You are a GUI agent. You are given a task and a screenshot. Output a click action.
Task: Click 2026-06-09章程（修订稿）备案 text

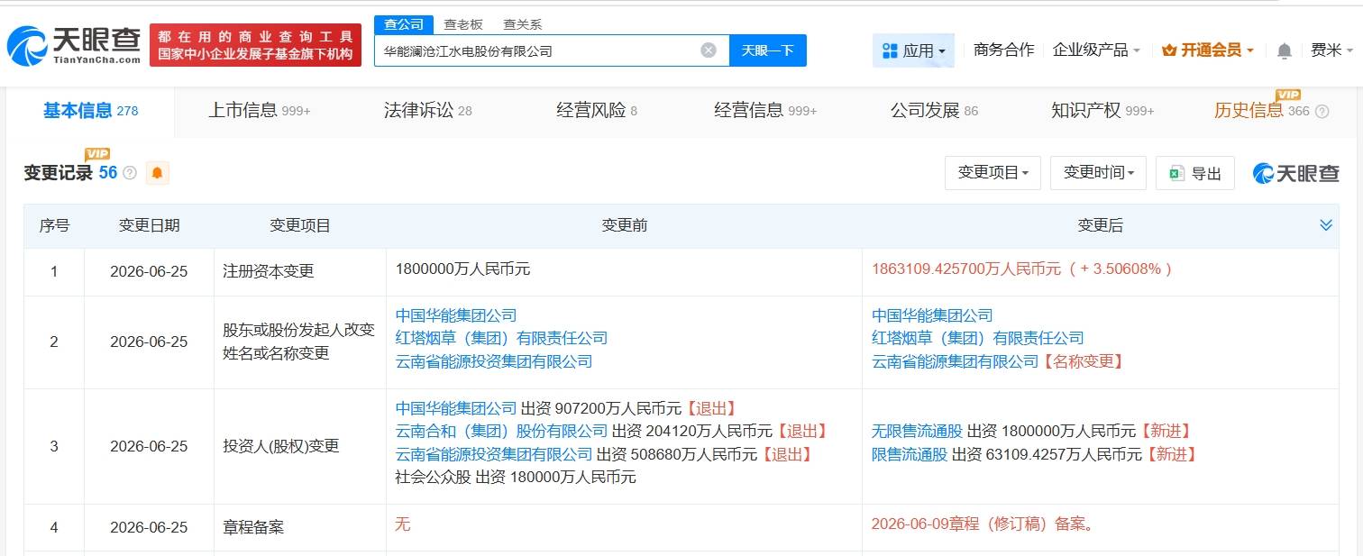[983, 524]
